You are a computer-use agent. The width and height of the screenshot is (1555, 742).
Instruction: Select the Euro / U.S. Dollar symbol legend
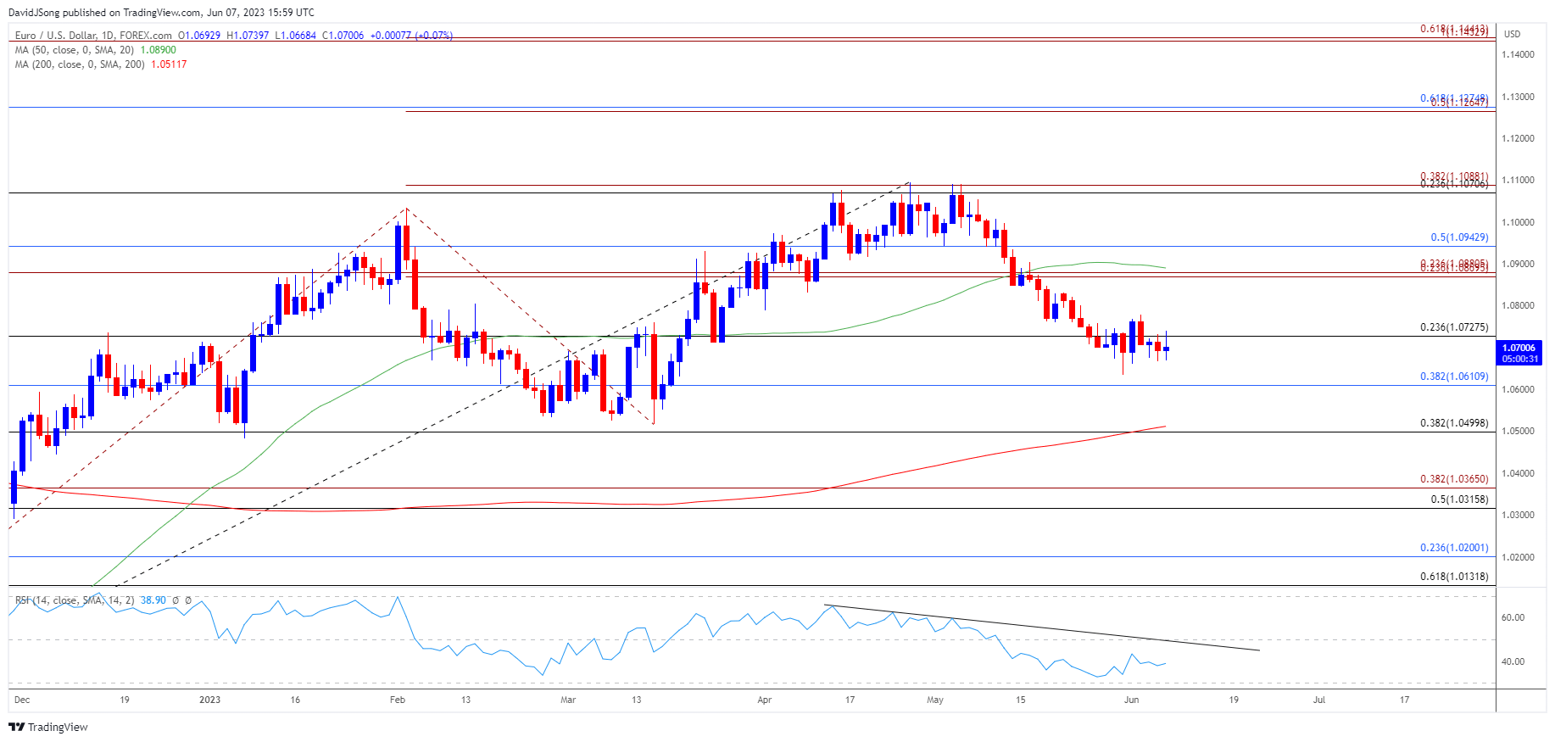point(93,36)
